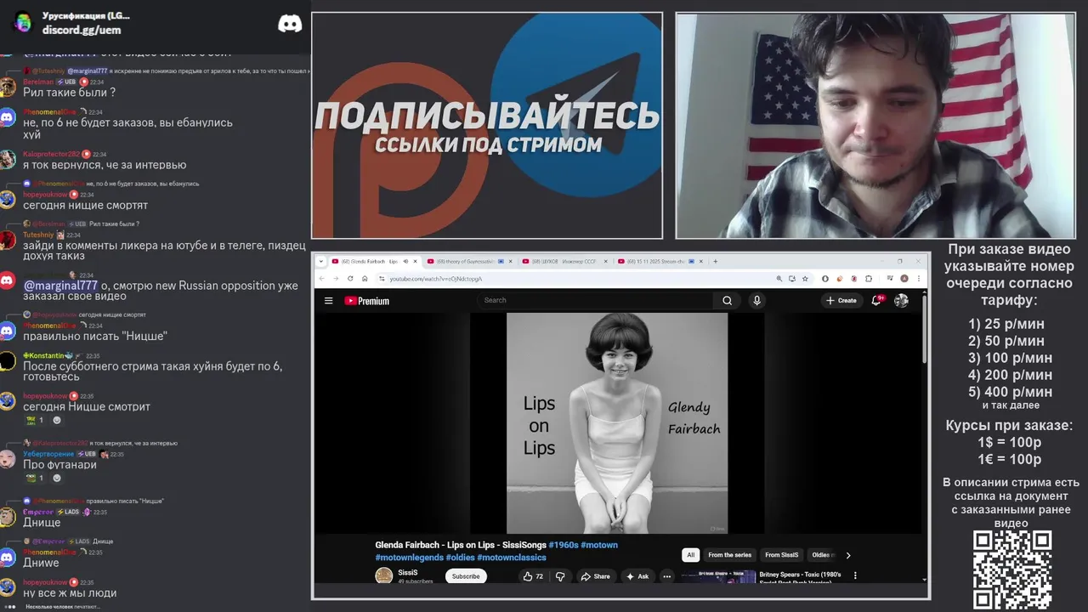Screen dimensions: 1088x612
Task: Bookmark this page with the star icon
Action: point(805,278)
